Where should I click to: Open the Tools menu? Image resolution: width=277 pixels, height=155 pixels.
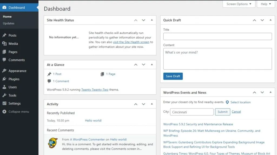[x=19, y=96]
